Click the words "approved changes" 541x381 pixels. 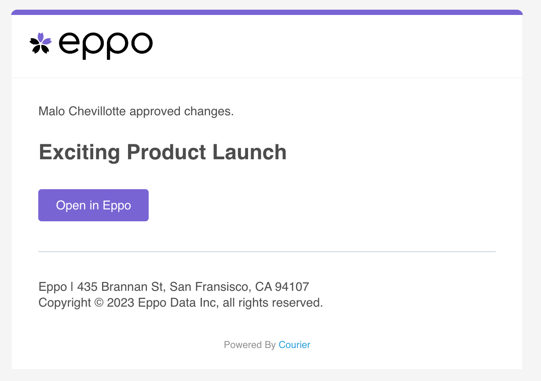click(181, 111)
